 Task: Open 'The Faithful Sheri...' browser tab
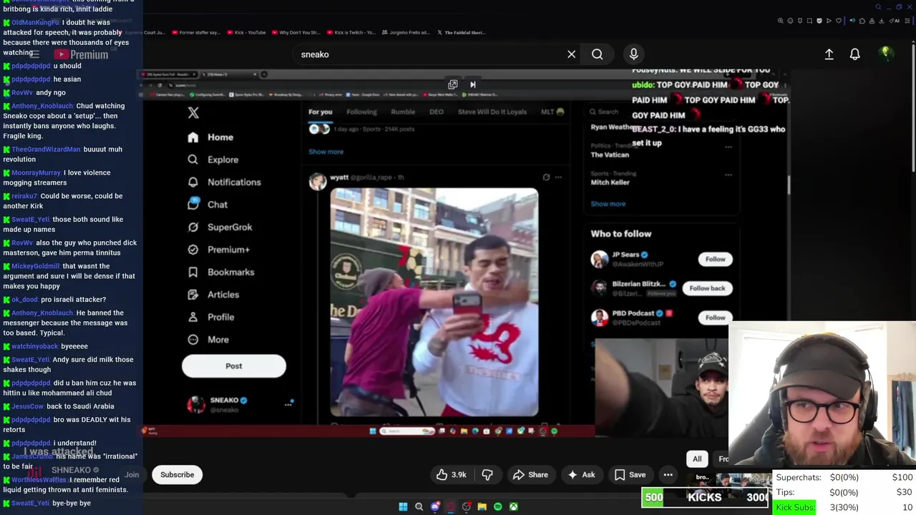pyautogui.click(x=460, y=32)
